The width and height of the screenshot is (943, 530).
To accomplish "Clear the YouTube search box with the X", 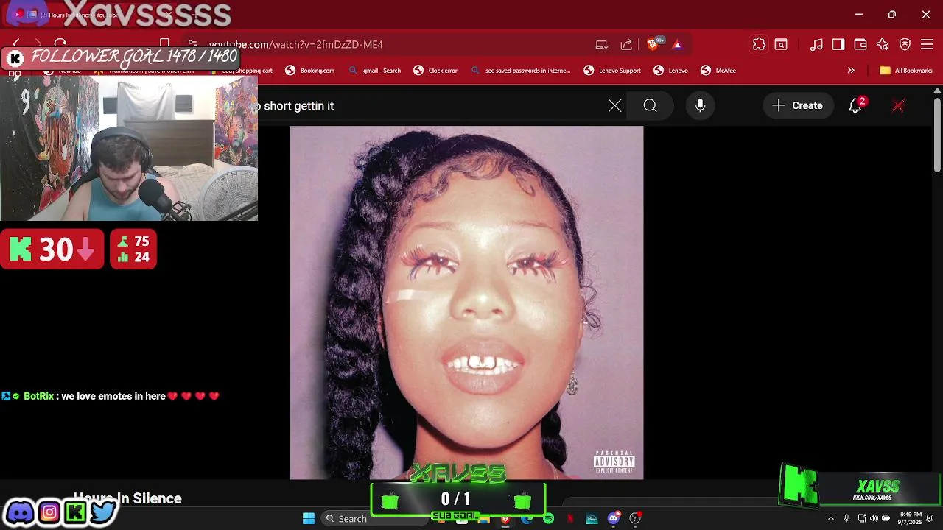I will pyautogui.click(x=615, y=106).
